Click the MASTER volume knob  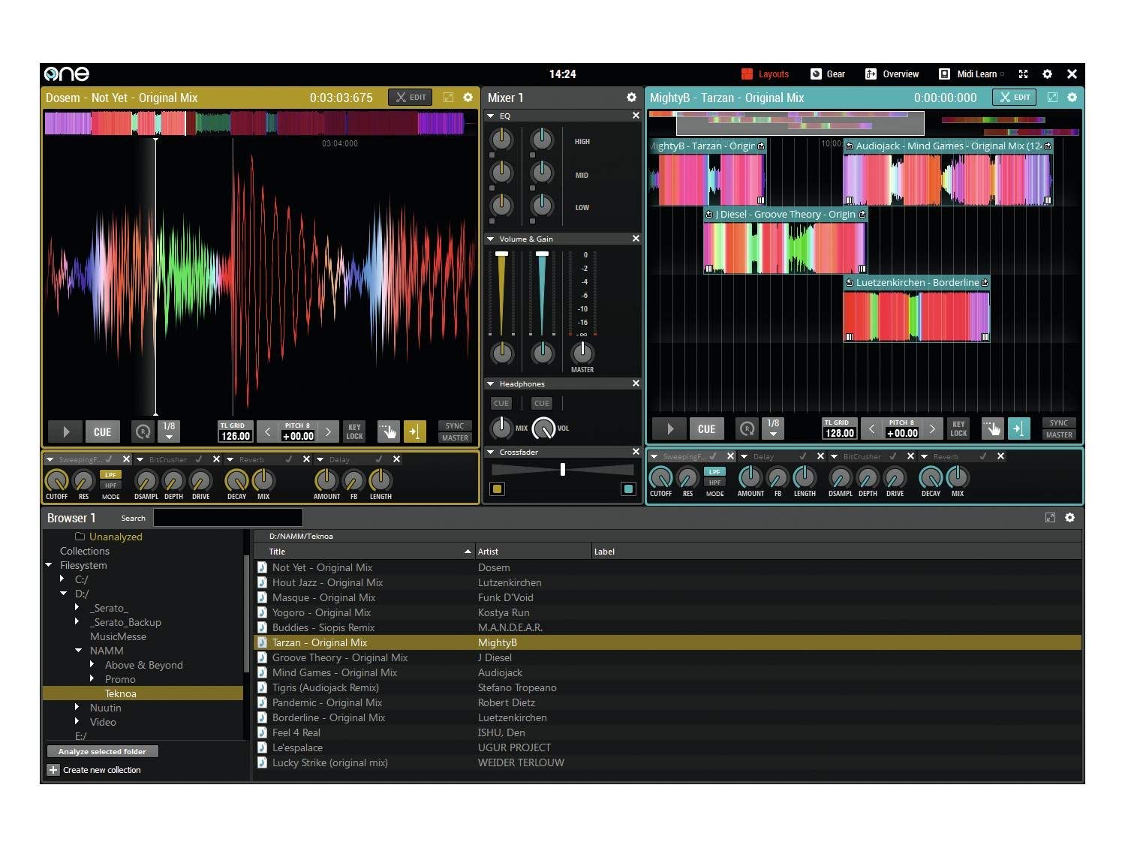point(582,352)
